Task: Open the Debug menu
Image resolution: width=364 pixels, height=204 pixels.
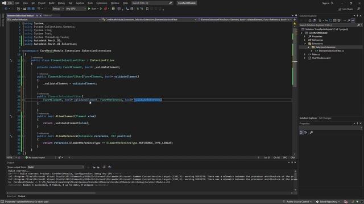Action: [x=61, y=3]
